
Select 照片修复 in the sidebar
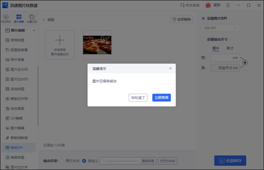(x=15, y=60)
